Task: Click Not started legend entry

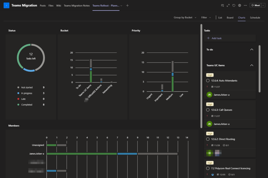Action: (31, 87)
